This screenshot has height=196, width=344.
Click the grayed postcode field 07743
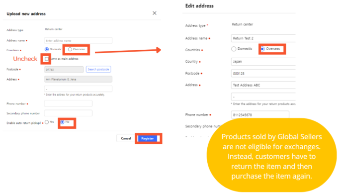(64, 70)
